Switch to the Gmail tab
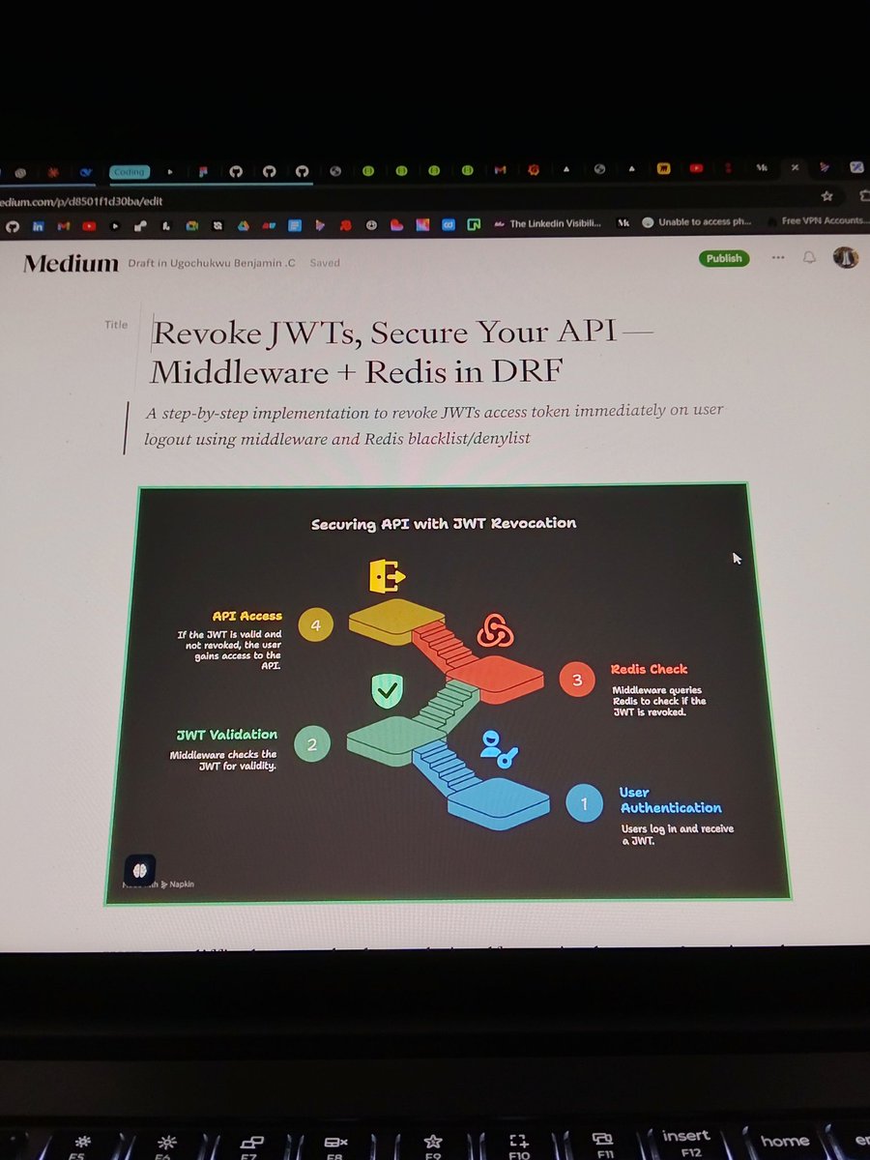Image resolution: width=870 pixels, height=1160 pixels. click(500, 170)
